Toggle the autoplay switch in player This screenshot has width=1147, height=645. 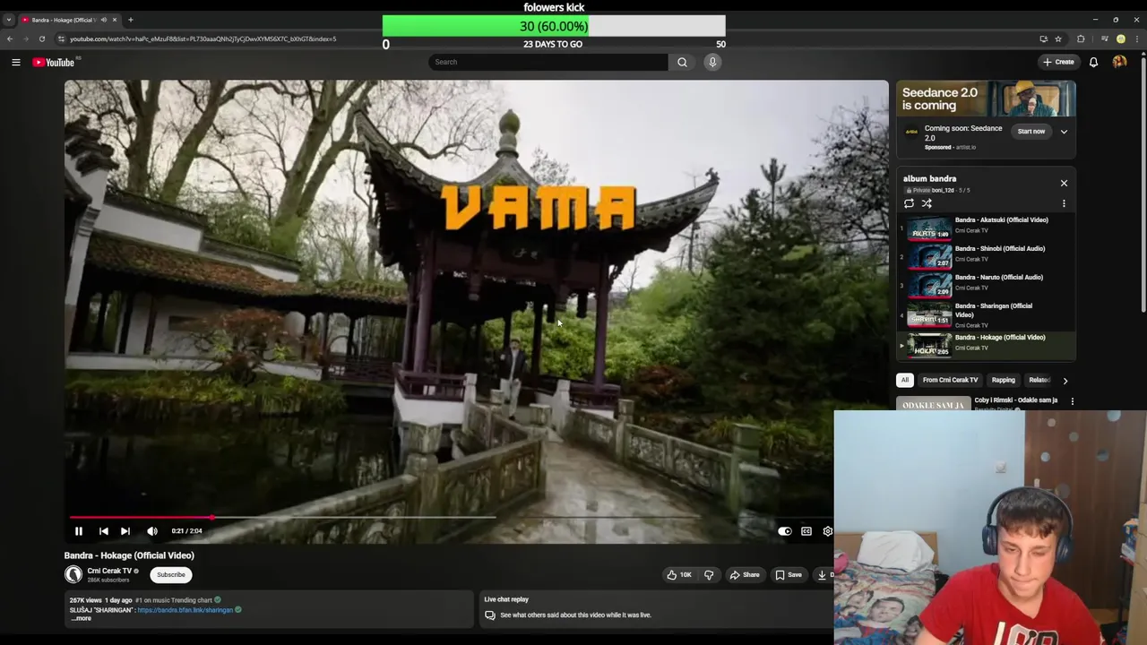(784, 531)
